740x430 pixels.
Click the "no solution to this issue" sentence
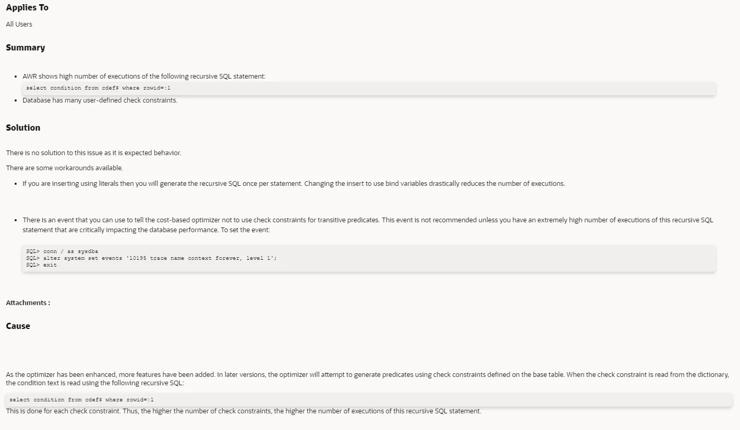tap(94, 153)
